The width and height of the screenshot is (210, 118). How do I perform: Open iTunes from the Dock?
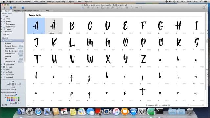tap(116, 111)
